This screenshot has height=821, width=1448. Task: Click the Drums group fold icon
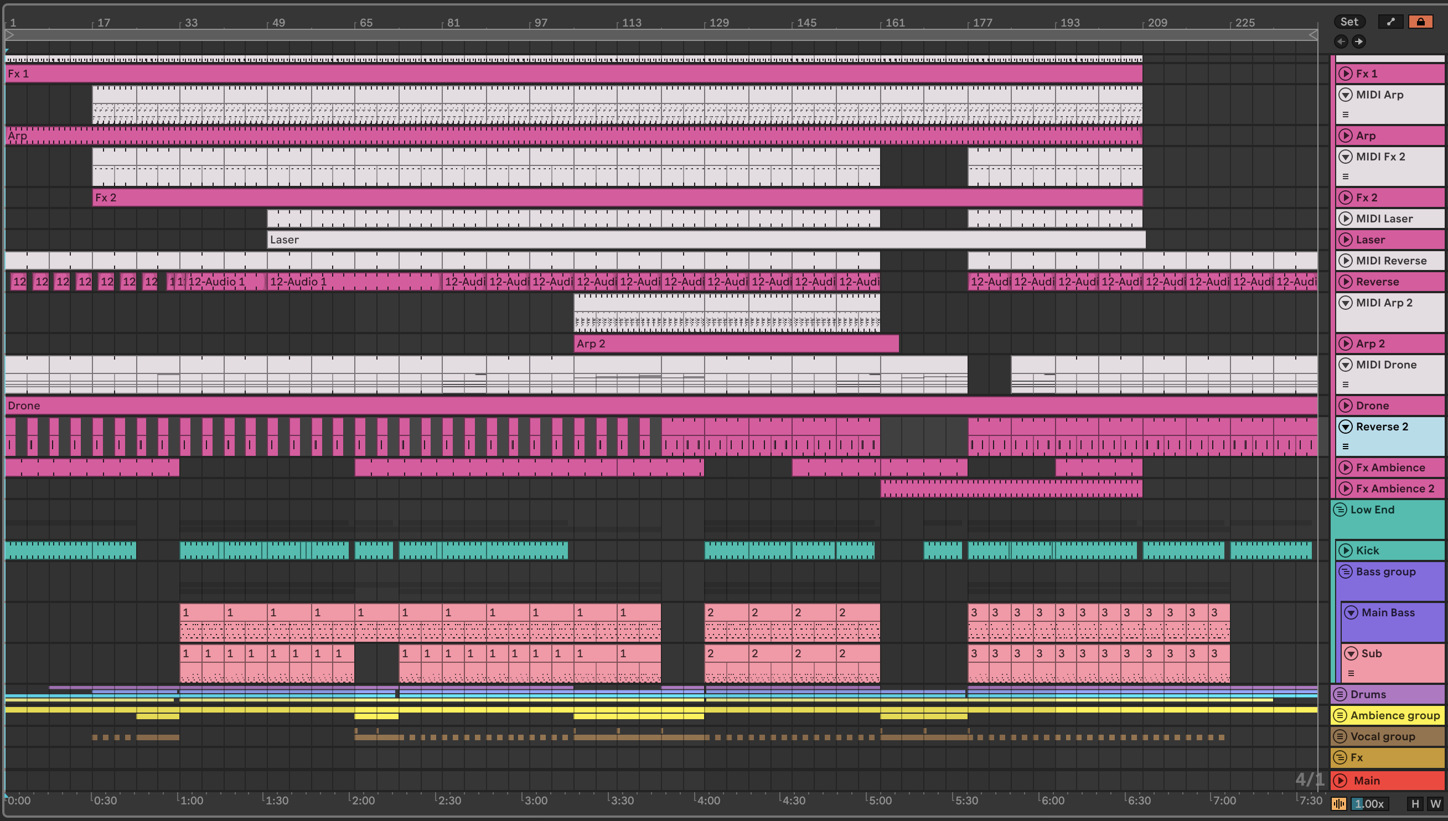[x=1340, y=694]
